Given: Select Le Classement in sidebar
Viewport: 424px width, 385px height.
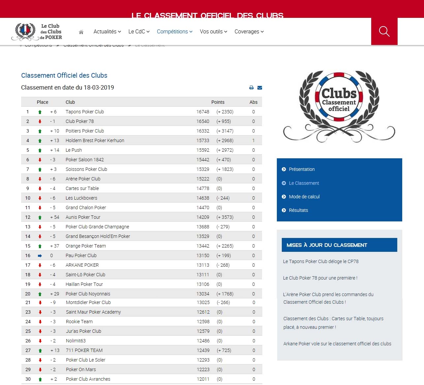Looking at the screenshot, I should [x=304, y=183].
